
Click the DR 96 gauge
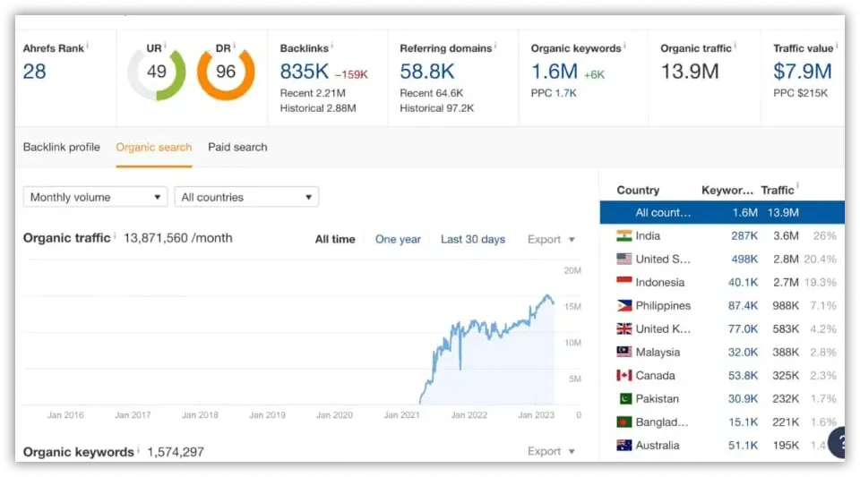pyautogui.click(x=226, y=72)
